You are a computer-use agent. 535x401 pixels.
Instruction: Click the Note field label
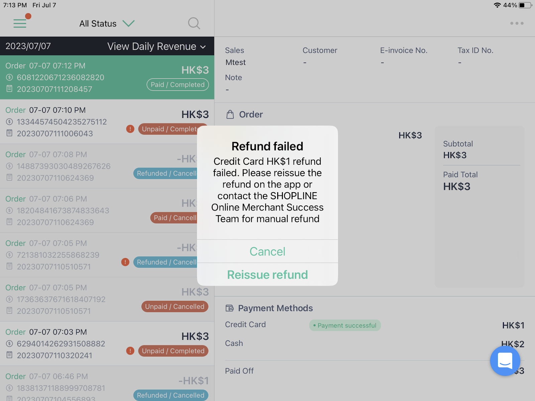pos(233,78)
